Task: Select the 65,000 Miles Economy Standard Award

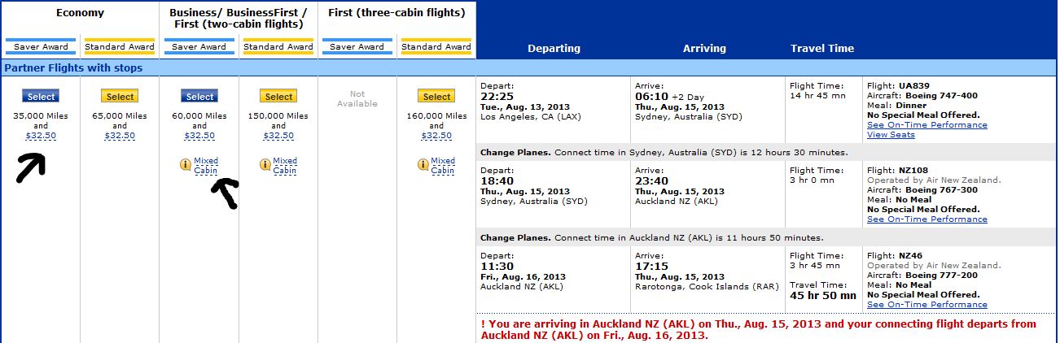Action: pyautogui.click(x=120, y=97)
